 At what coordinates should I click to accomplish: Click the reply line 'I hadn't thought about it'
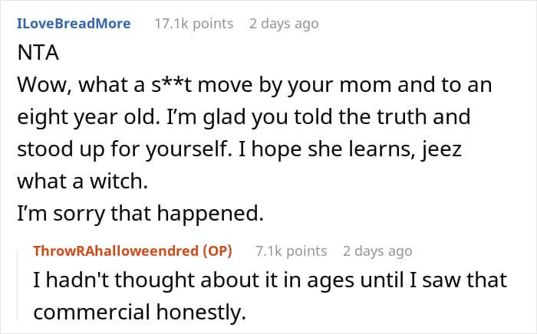point(268,280)
